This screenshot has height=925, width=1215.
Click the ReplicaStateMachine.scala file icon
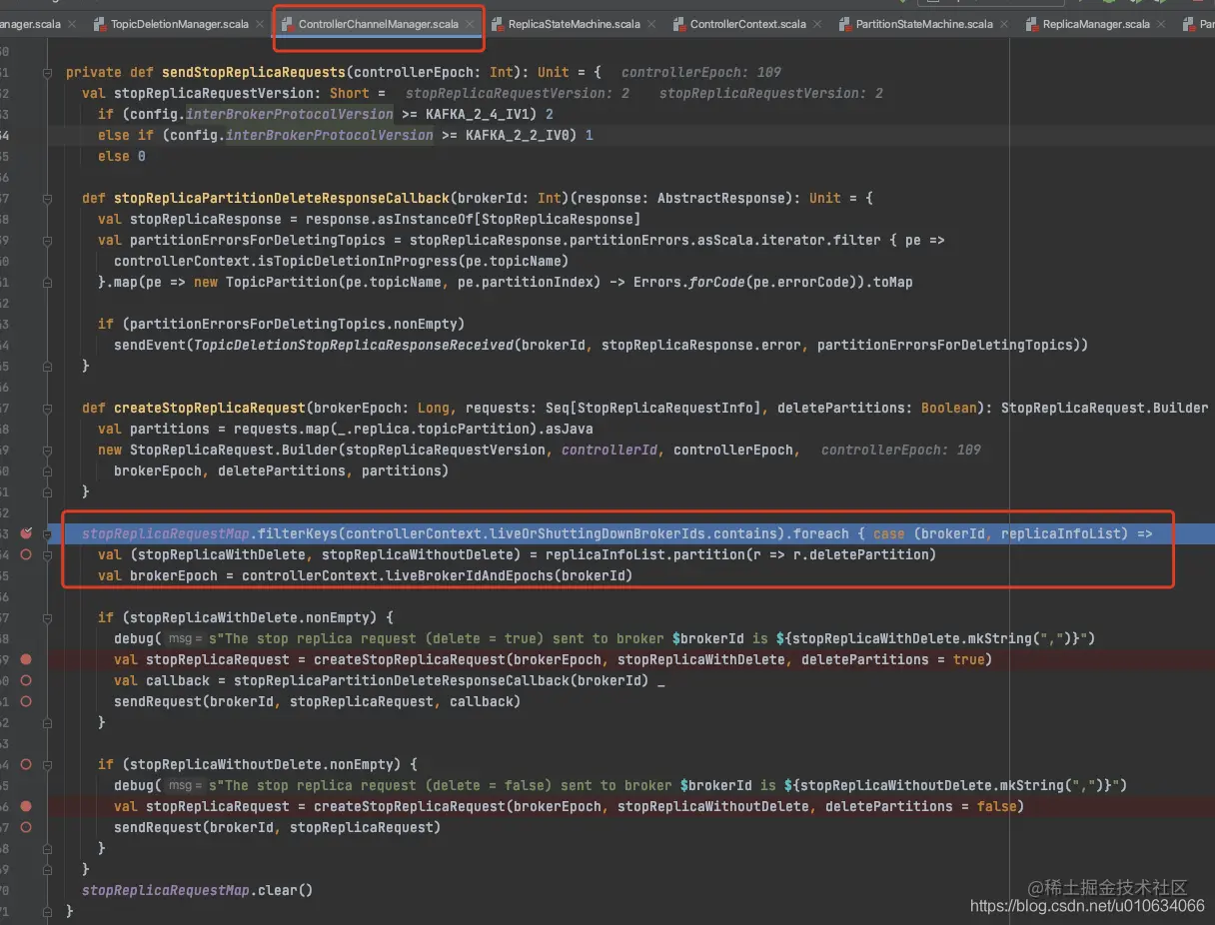click(497, 24)
